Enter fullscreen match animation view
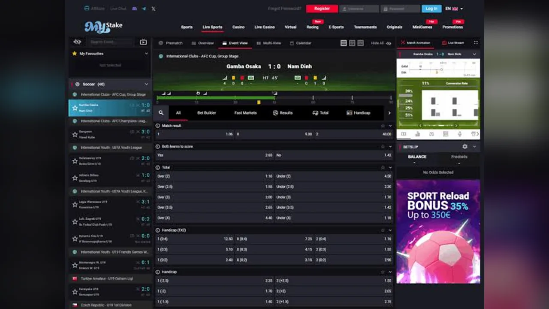 [476, 43]
